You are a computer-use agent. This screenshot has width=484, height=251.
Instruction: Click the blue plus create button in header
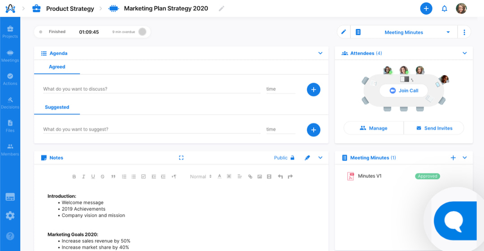tap(426, 9)
